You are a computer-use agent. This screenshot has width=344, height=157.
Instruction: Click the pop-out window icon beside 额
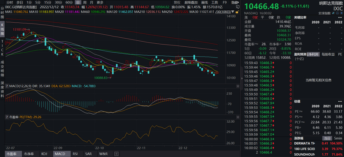point(238,7)
